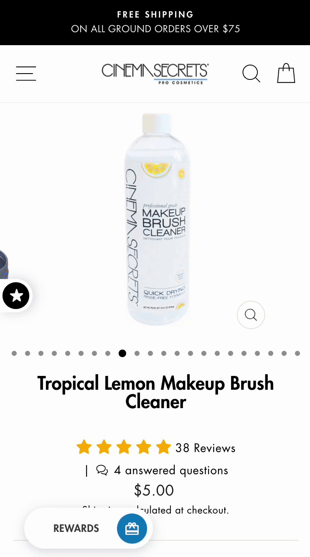Click the previous product image peeking at left
This screenshot has width=310, height=557.
(4, 264)
